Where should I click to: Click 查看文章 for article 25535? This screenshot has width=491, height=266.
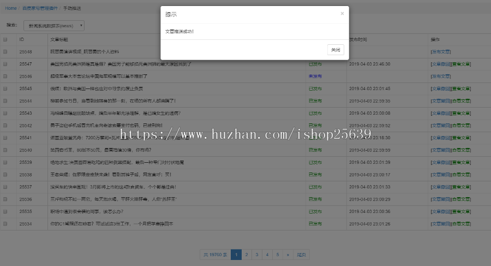[x=461, y=211]
